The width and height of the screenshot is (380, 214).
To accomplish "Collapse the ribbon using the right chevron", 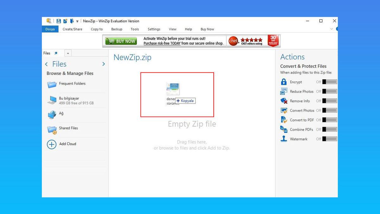I will click(331, 29).
